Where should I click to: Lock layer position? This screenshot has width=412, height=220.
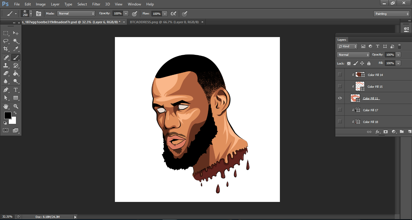(x=362, y=63)
